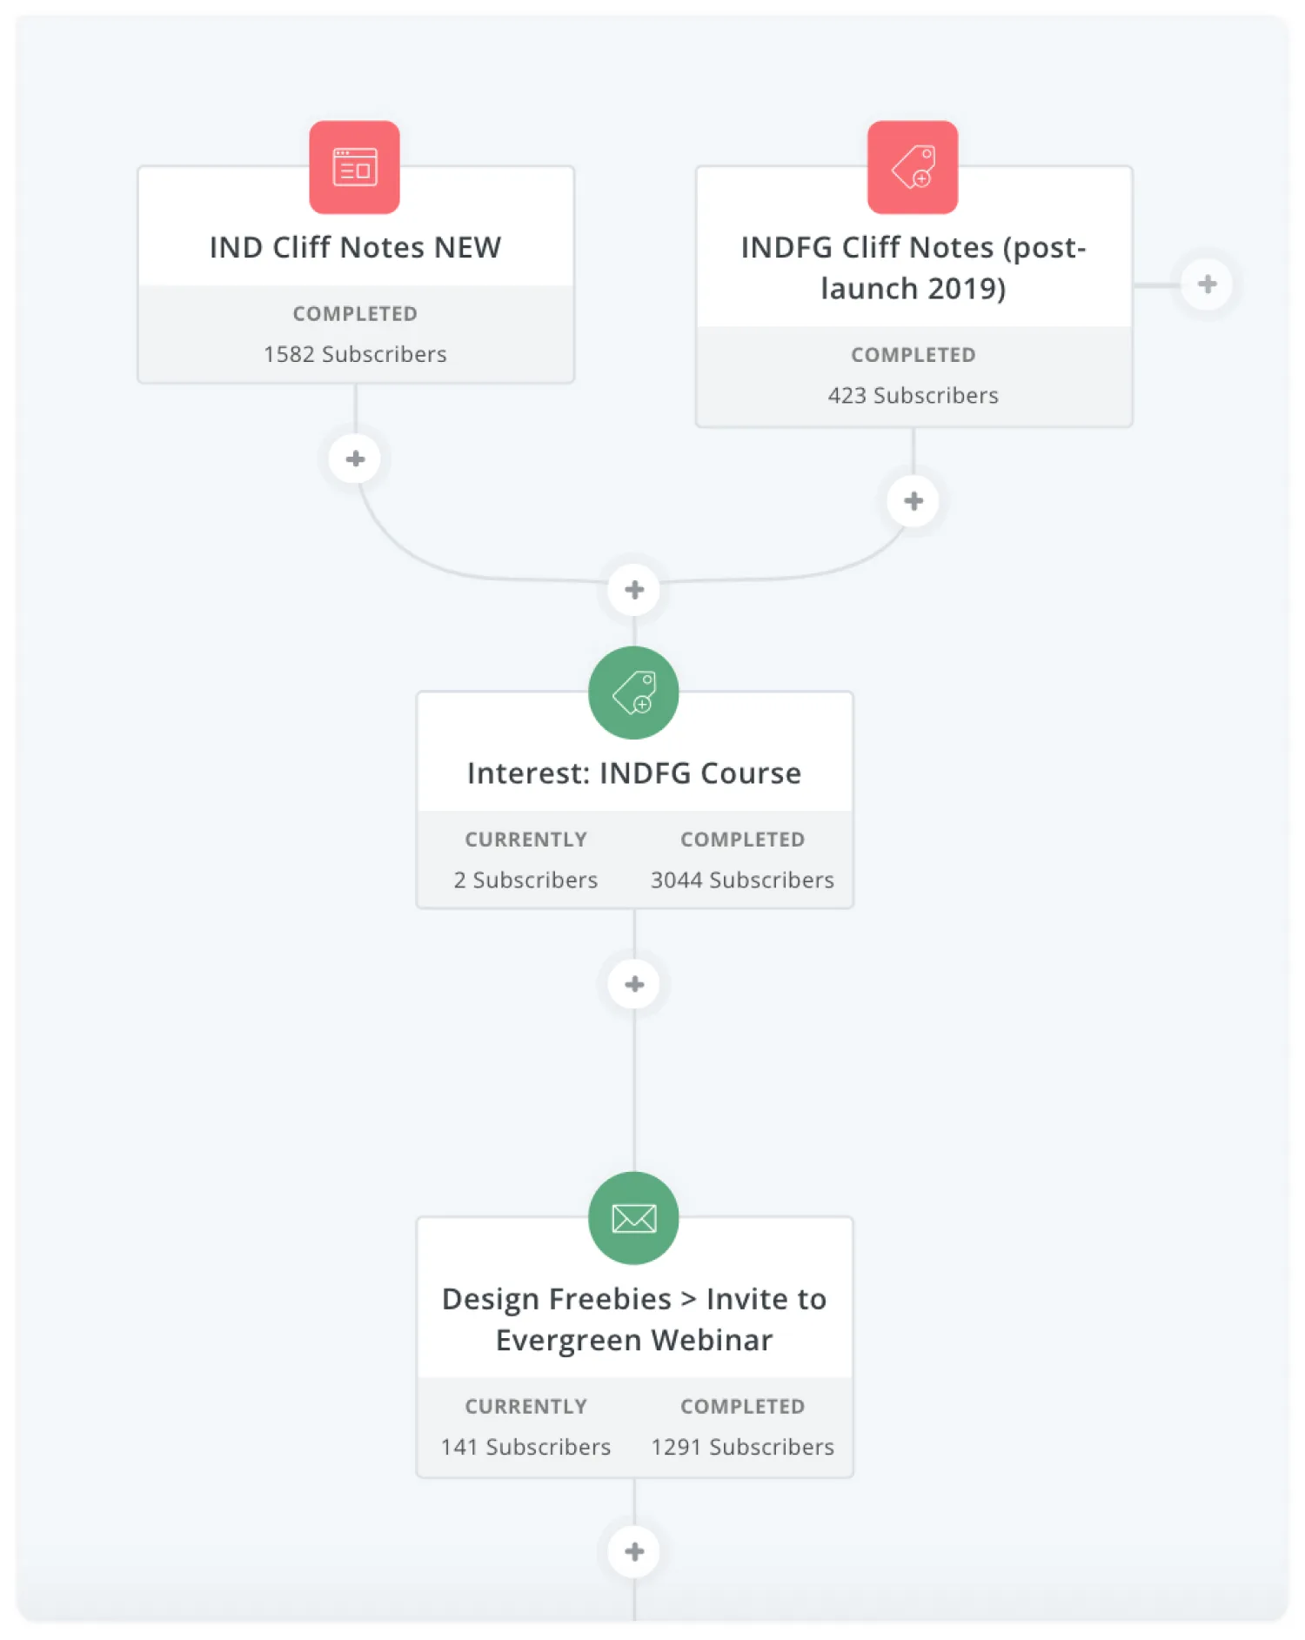This screenshot has height=1640, width=1305.
Task: Click the green tag icon for Interest: INDFG Course
Action: point(633,693)
